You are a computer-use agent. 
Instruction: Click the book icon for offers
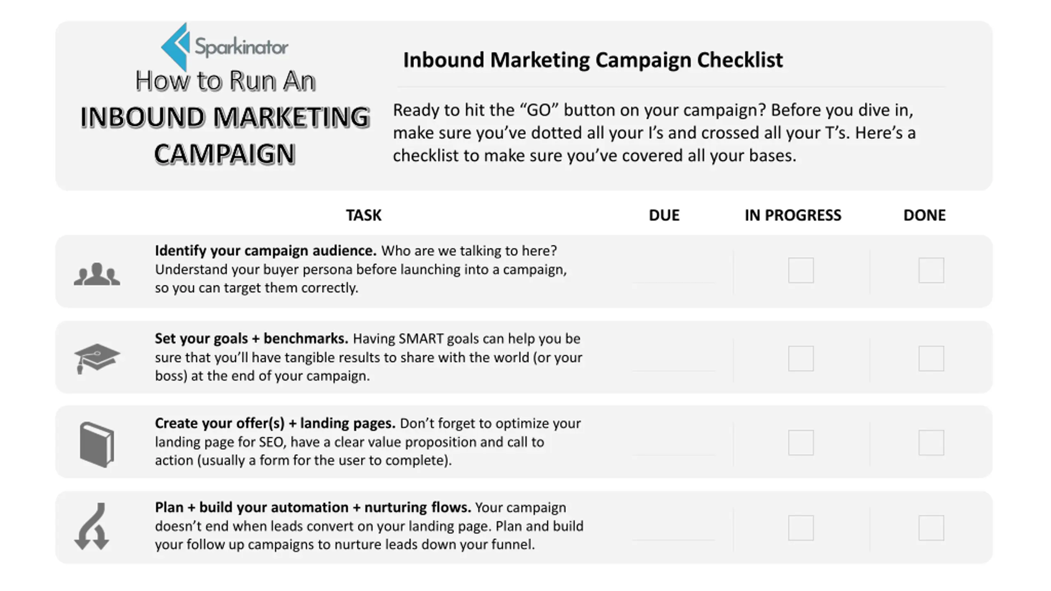97,444
